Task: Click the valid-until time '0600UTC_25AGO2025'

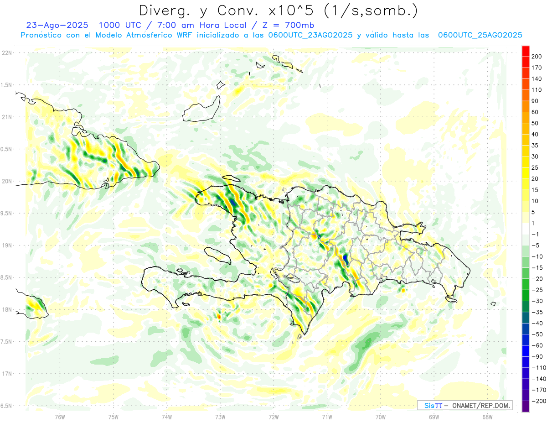Action: click(x=480, y=35)
